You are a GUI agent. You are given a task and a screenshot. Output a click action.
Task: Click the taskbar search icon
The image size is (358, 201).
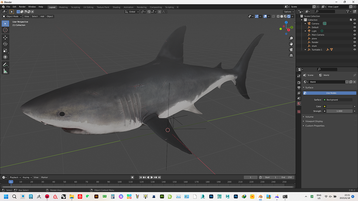(x=14, y=197)
